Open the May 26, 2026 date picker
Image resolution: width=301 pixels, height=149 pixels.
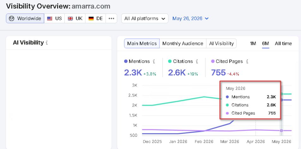190,19
